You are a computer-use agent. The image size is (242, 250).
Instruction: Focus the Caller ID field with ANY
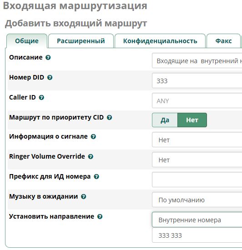click(x=197, y=100)
